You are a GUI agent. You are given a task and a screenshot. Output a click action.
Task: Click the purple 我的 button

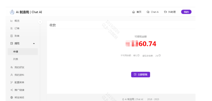186,12
